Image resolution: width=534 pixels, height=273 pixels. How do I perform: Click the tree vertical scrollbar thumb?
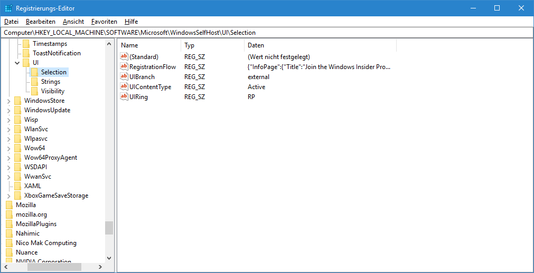(109, 228)
